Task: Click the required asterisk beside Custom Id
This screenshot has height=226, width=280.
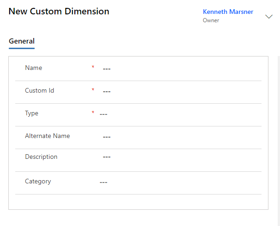Action: [93, 90]
